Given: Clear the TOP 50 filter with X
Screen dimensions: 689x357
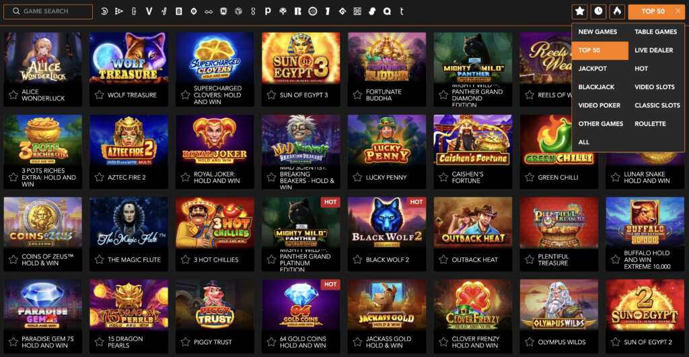Looking at the screenshot, I should 678,11.
